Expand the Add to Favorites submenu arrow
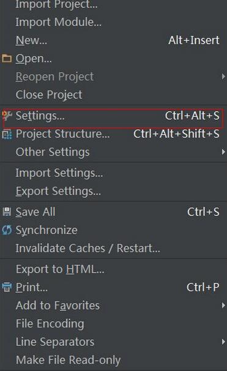This screenshot has width=227, height=371. point(223,305)
